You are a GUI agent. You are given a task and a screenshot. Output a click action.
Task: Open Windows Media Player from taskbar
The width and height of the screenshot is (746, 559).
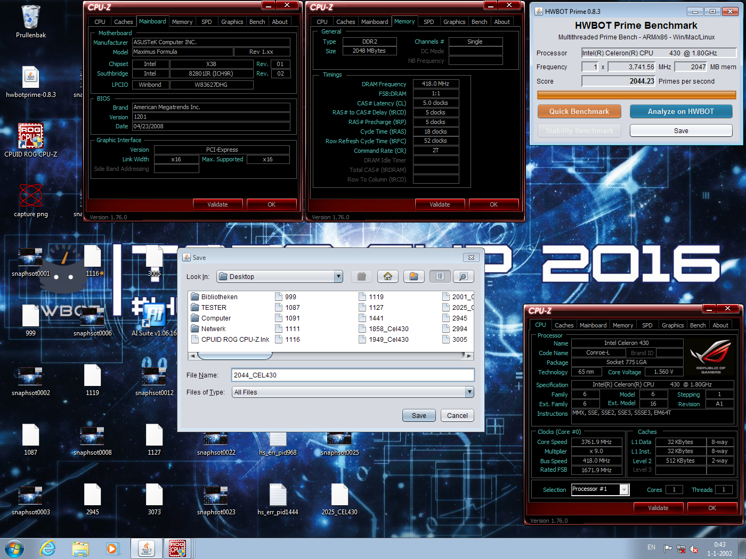pos(112,548)
